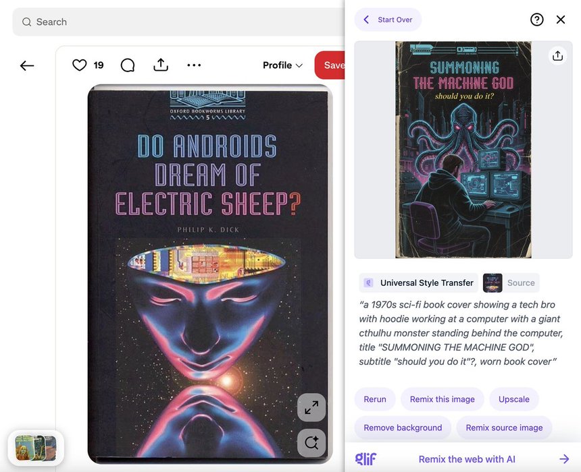Open comments with the speech bubble icon
This screenshot has height=472, width=581.
[x=128, y=65]
